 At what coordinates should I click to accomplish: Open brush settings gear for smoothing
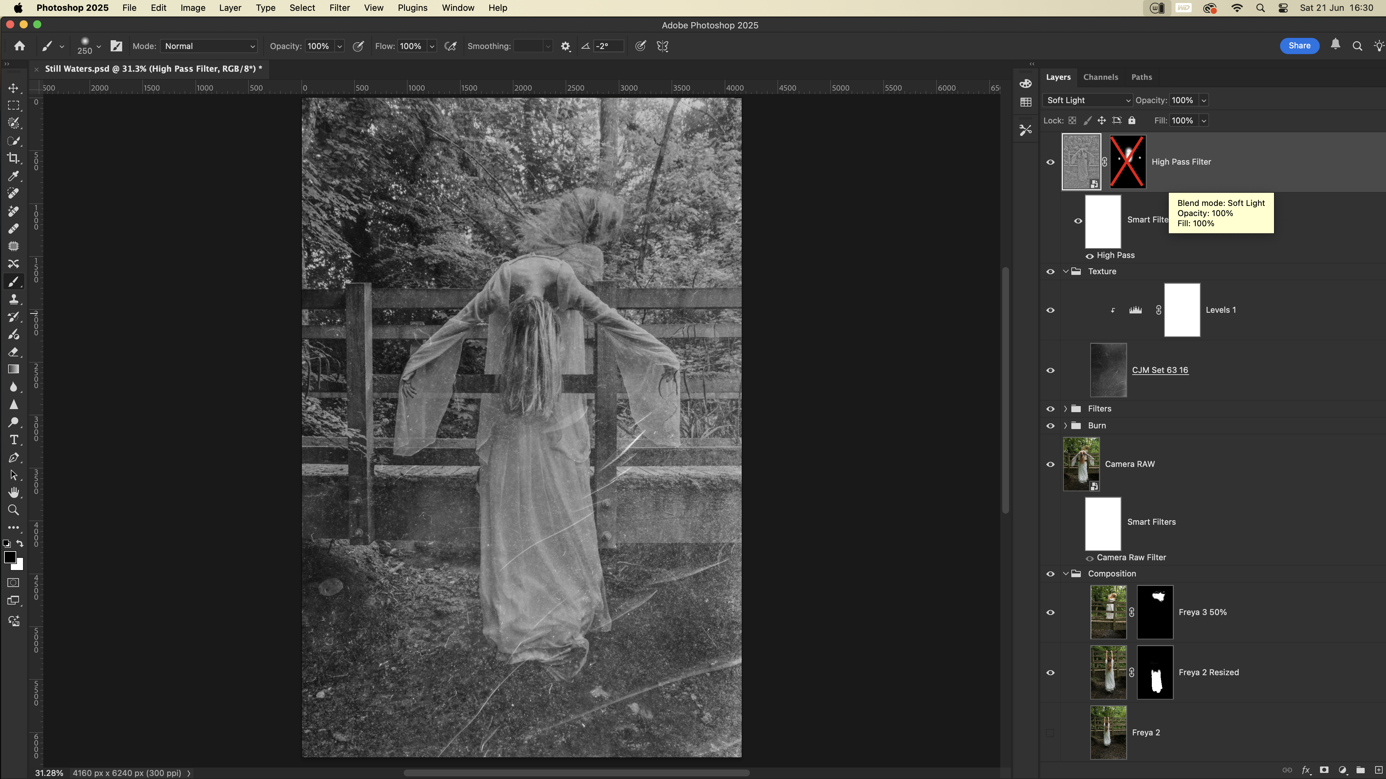tap(565, 46)
